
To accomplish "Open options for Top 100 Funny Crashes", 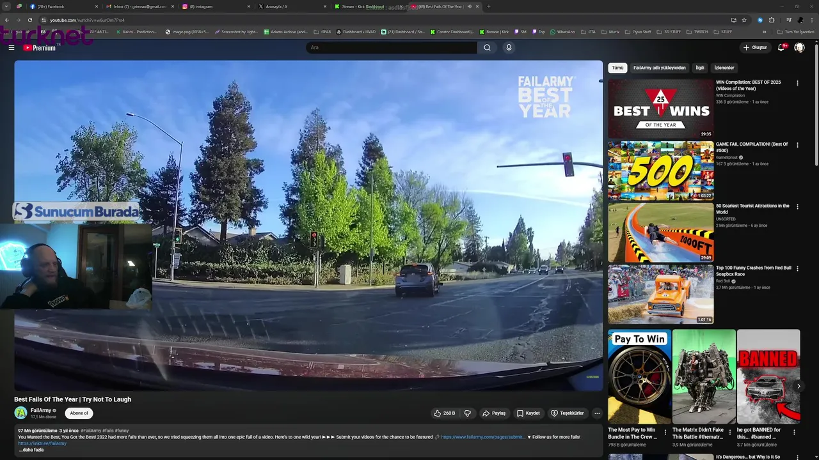I will pos(797,269).
